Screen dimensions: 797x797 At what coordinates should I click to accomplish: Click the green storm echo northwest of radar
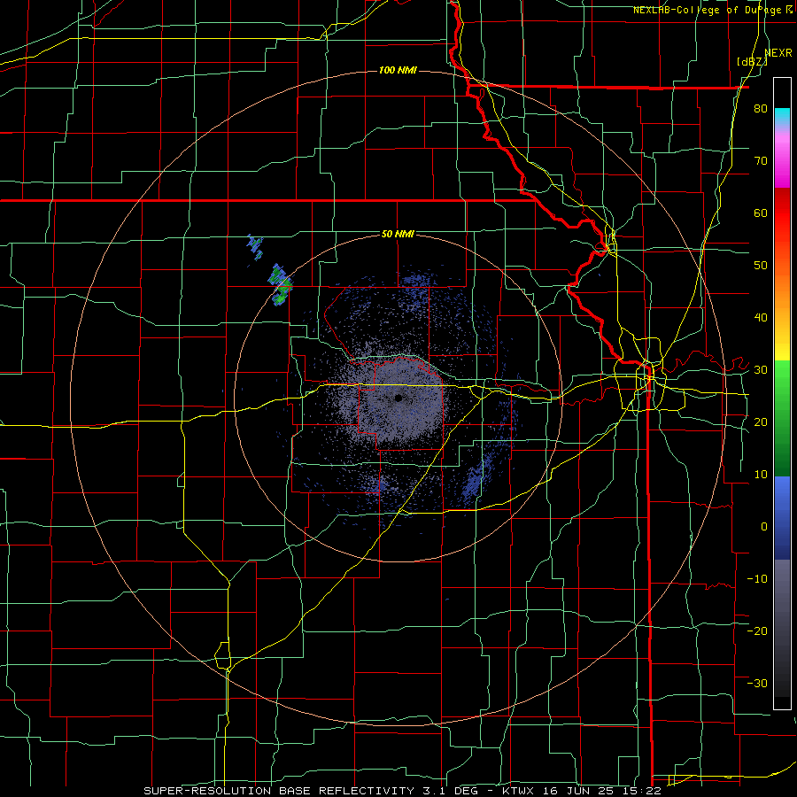tap(280, 284)
